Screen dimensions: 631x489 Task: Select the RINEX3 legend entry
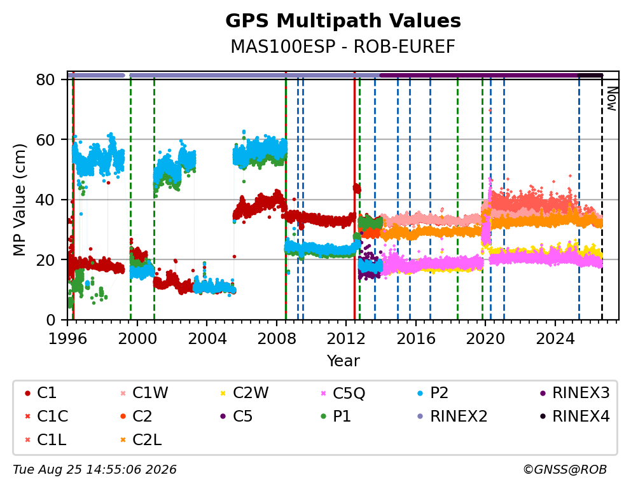pyautogui.click(x=574, y=393)
